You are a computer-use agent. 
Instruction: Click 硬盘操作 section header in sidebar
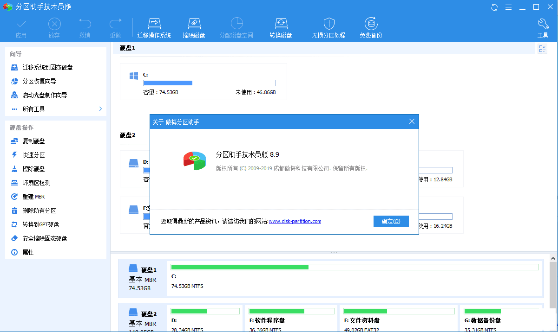click(21, 128)
